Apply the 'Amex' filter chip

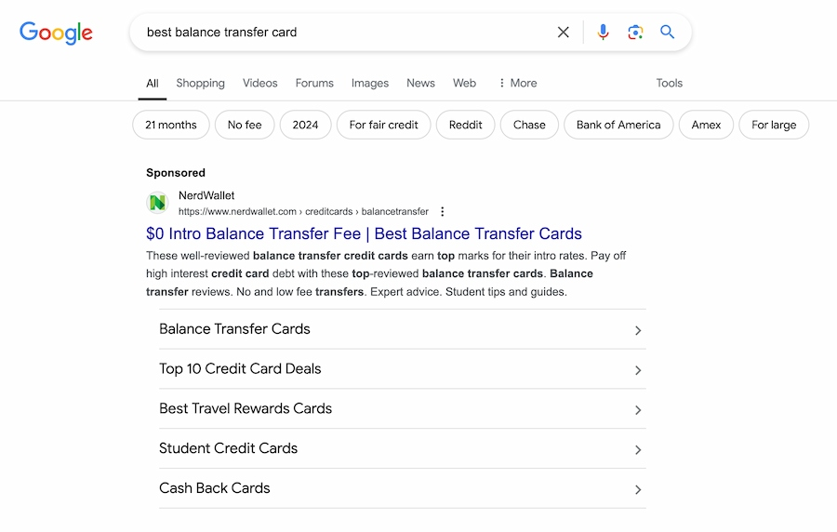[706, 125]
